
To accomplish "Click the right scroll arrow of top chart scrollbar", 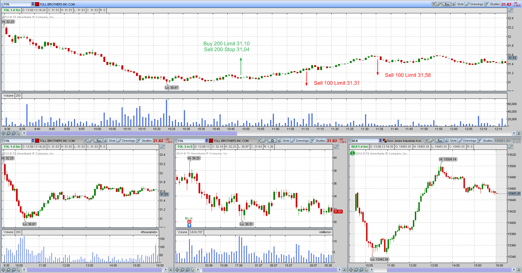I will (x=514, y=133).
